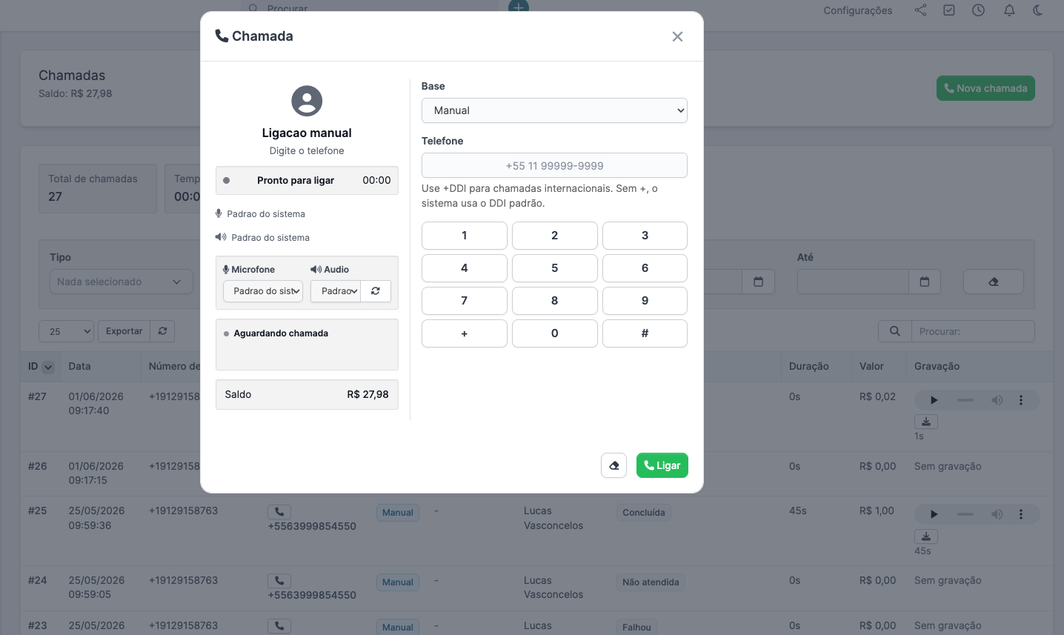Mute the audio player of call #27

[997, 400]
